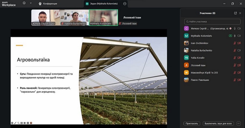
Task: Click Выключить звук для всех button
Action: [x=219, y=123]
